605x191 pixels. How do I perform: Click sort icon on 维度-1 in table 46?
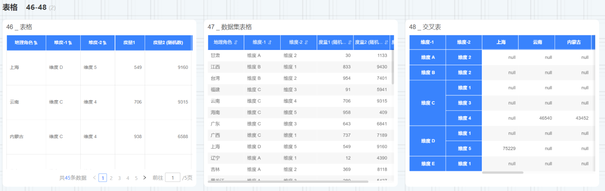70,43
